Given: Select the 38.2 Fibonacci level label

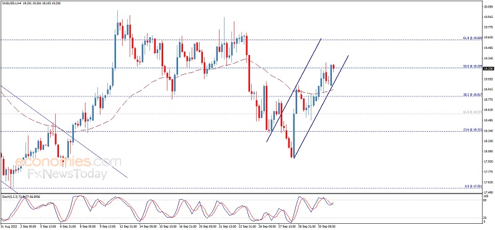Looking at the screenshot, I should click(472, 95).
